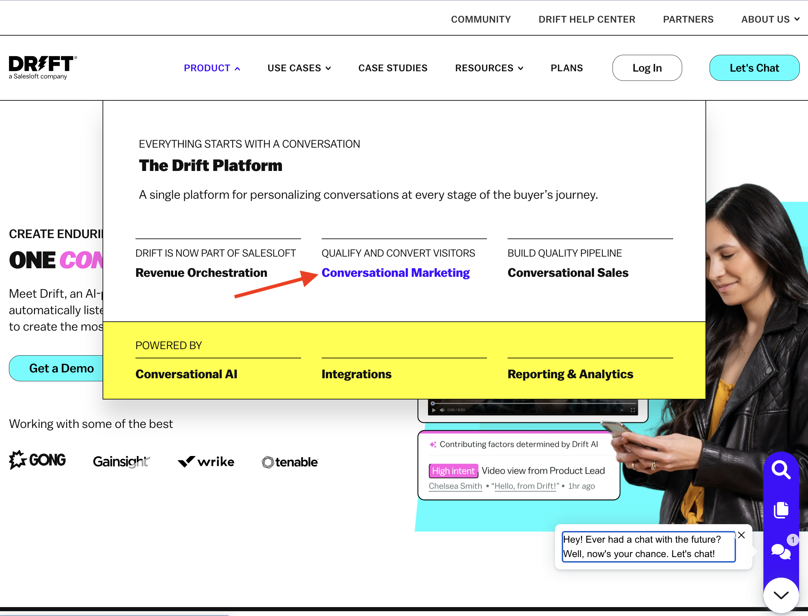Select the PLANS menu item
This screenshot has height=616, width=808.
566,67
